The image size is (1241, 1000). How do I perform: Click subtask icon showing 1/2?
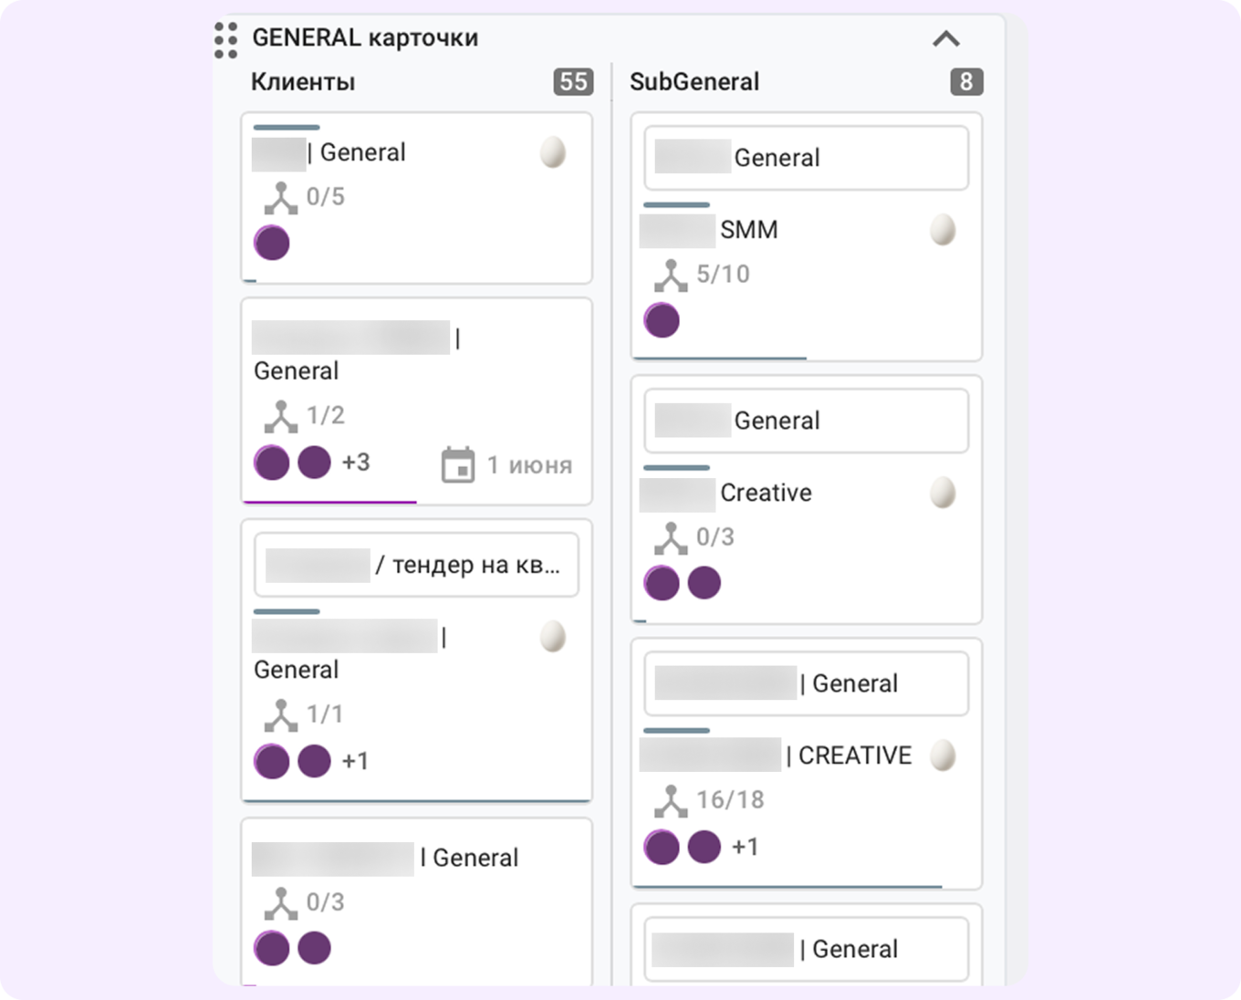point(281,416)
